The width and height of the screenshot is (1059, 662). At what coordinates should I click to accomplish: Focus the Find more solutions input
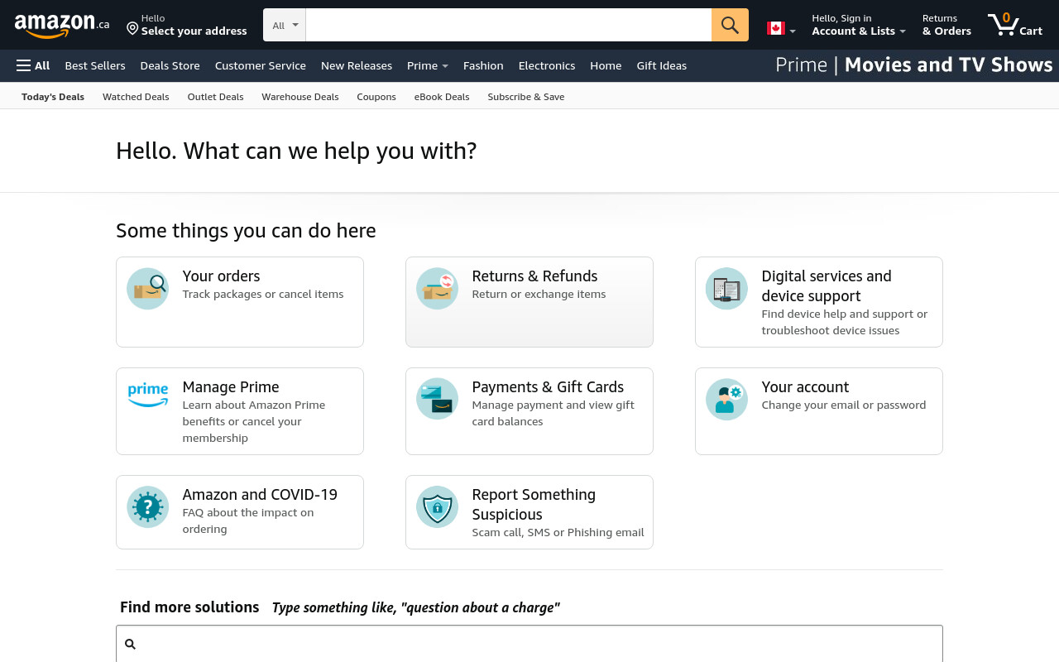[529, 644]
